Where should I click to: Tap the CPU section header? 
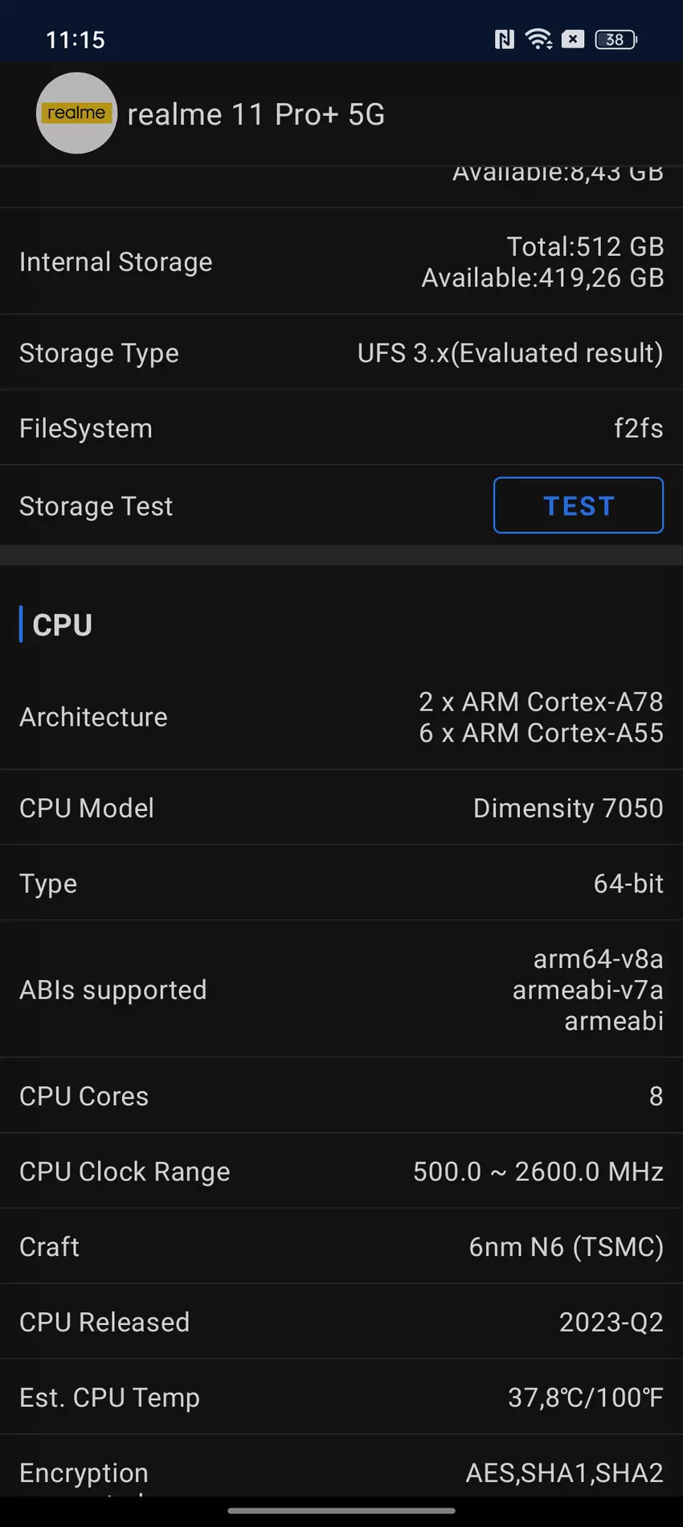point(63,625)
